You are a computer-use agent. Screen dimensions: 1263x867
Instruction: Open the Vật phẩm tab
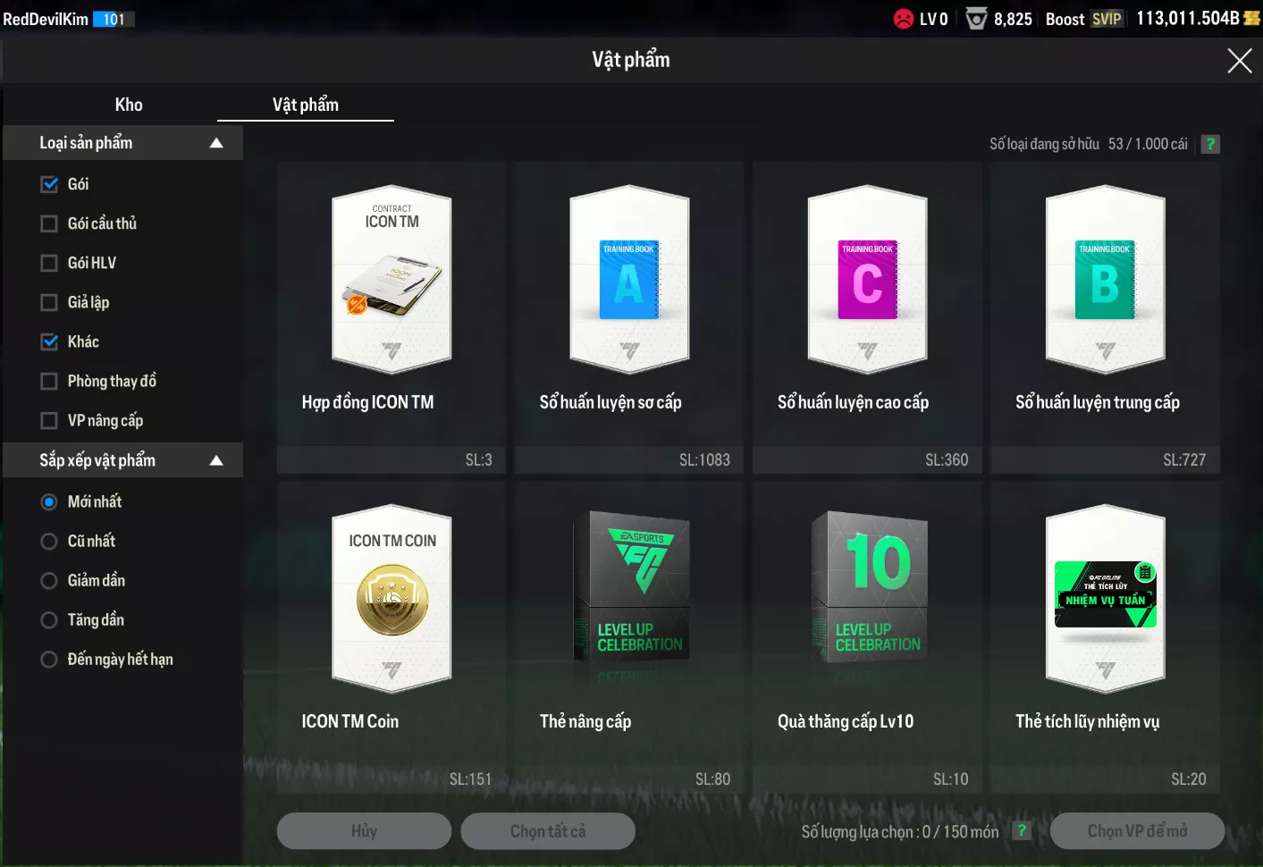click(x=305, y=105)
